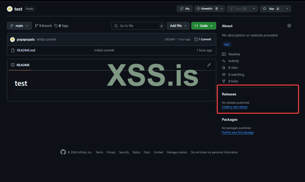The width and height of the screenshot is (305, 182).
Task: Open the 0 Tags link
Action: (x=62, y=26)
